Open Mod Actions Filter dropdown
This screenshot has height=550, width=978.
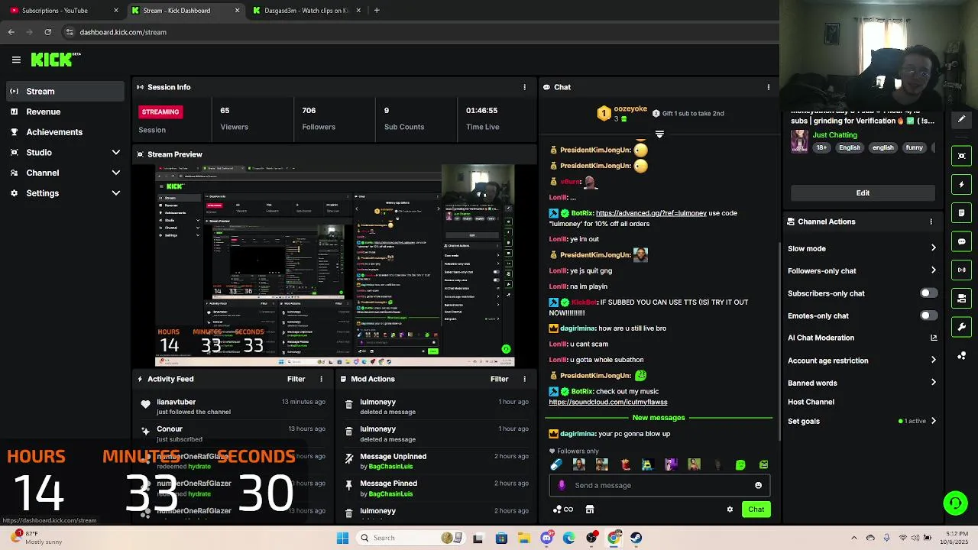coord(499,379)
